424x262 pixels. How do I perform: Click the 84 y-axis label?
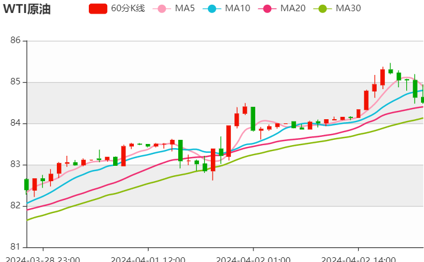15,123
